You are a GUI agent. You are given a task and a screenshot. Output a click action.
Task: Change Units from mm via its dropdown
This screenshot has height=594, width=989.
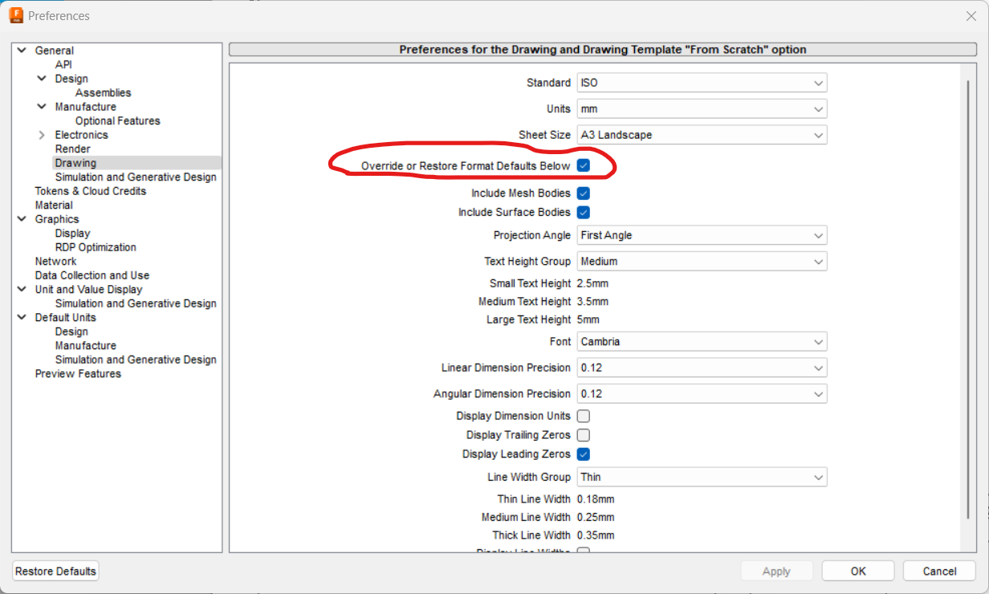tap(816, 108)
